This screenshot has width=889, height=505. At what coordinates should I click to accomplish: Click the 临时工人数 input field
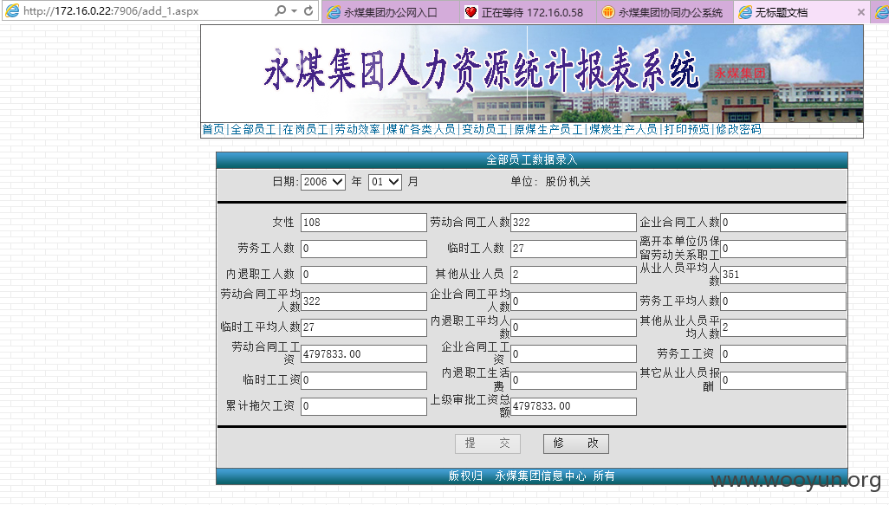574,249
